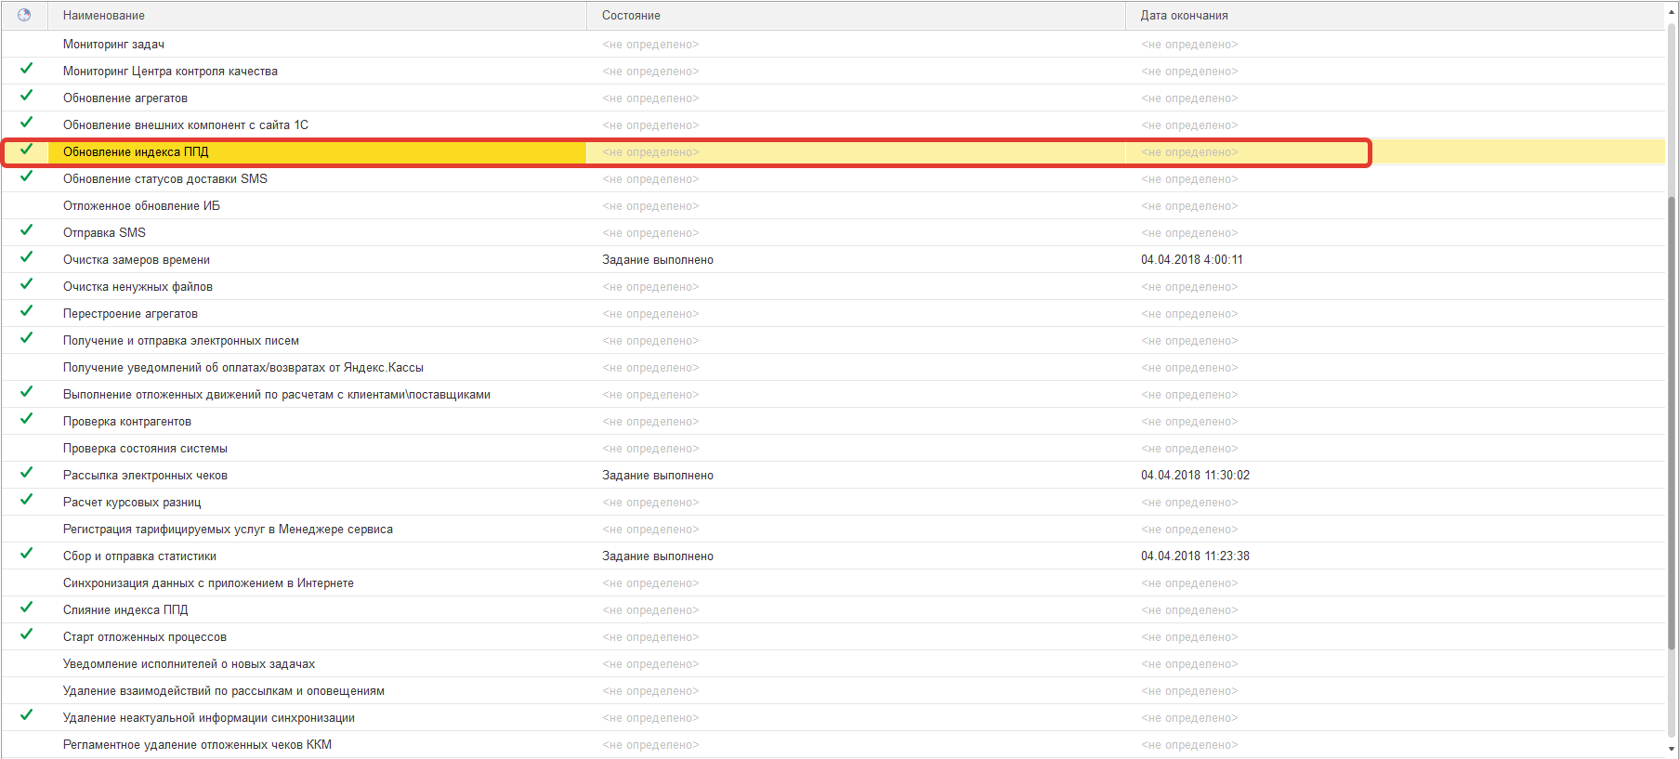The width and height of the screenshot is (1679, 759).
Task: Click the status icon column header
Action: point(24,15)
